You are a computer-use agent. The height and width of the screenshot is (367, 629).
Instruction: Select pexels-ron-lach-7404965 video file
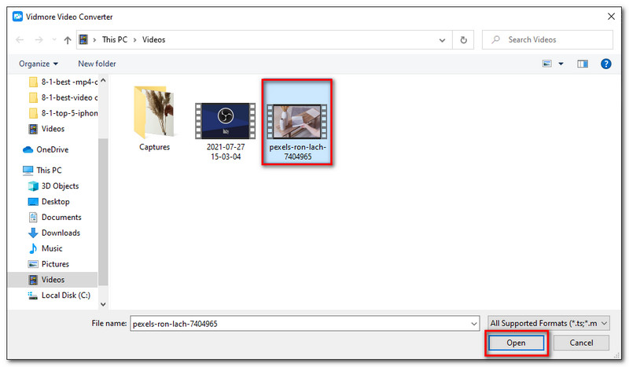click(297, 122)
